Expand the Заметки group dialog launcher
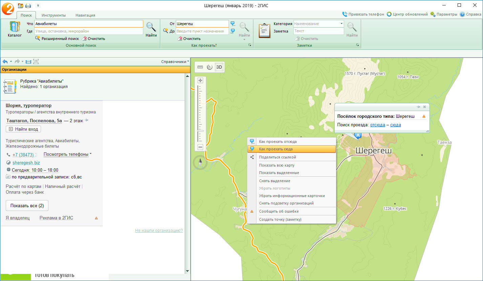Viewport: 483px width, 281px height. pos(357,45)
